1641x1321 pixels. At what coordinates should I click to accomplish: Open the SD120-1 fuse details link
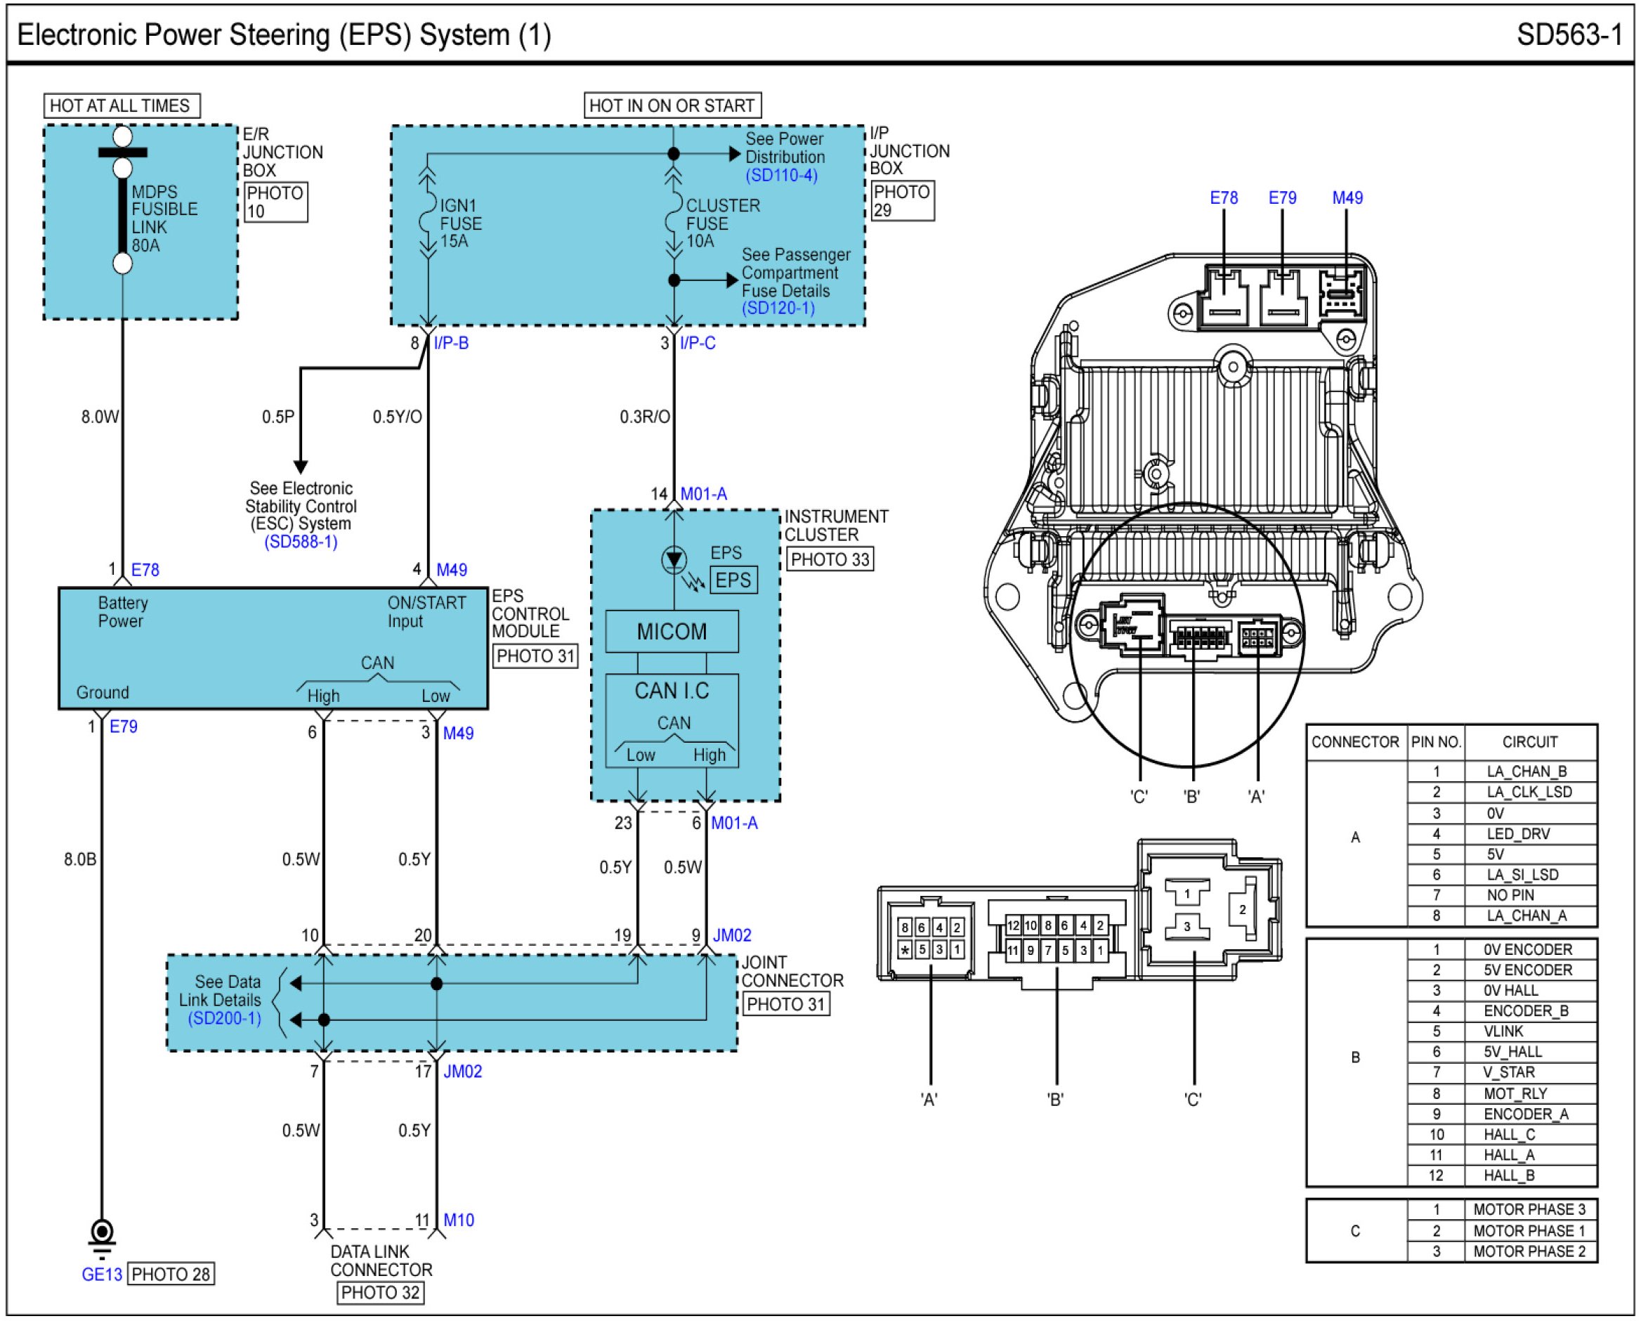[778, 308]
